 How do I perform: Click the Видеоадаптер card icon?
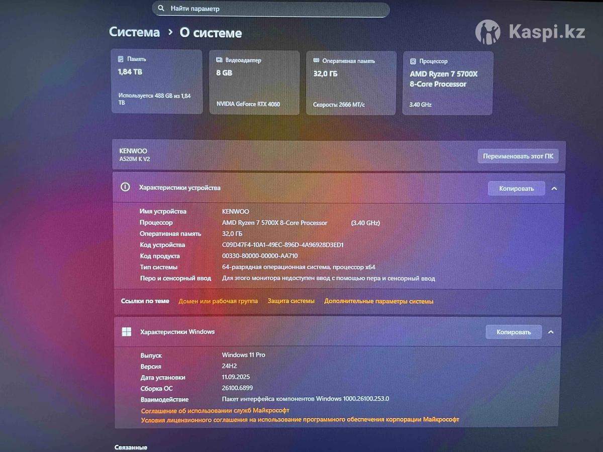click(219, 60)
